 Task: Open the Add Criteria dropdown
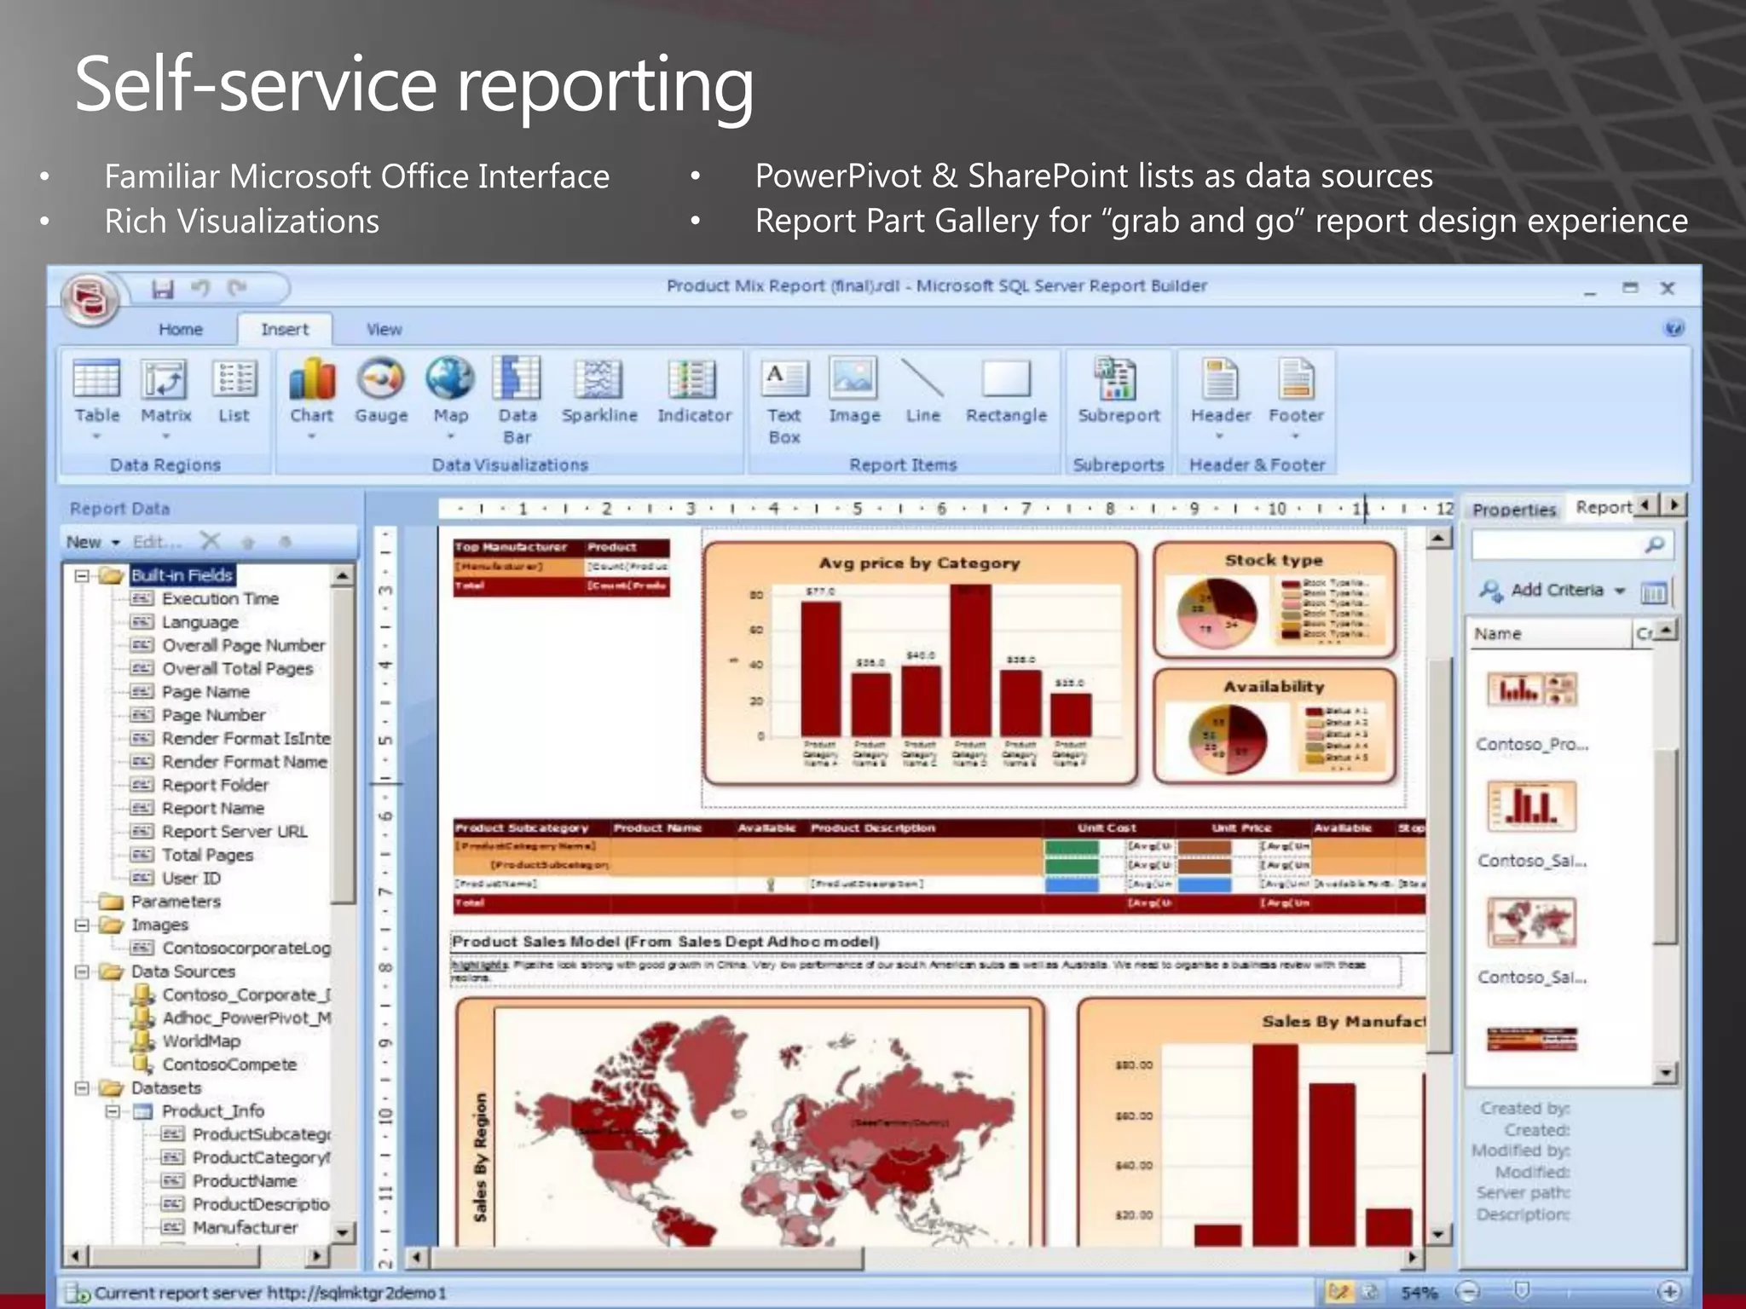(1557, 590)
